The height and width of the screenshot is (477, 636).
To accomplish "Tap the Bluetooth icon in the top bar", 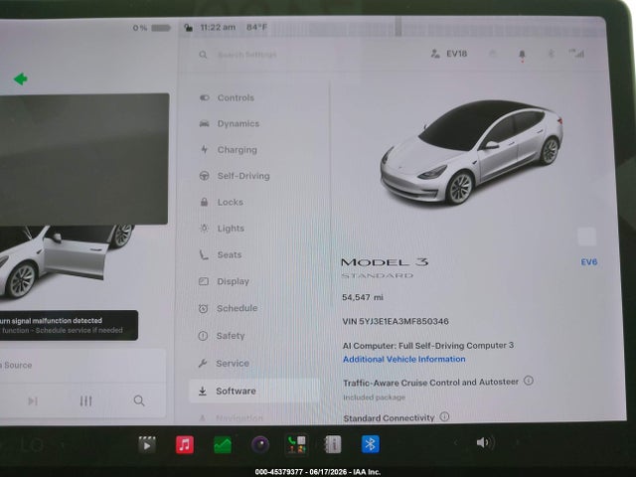I will click(551, 54).
